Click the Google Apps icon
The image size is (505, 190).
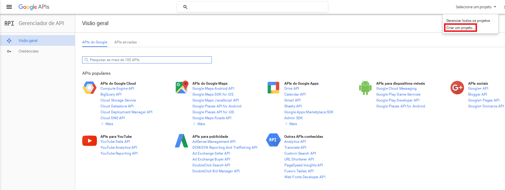273,88
